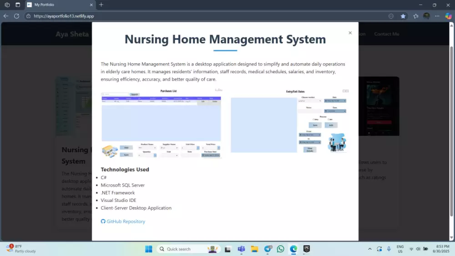Viewport: 455px width, 256px height.
Task: Click the favorite star icon in address bar
Action: pyautogui.click(x=403, y=16)
